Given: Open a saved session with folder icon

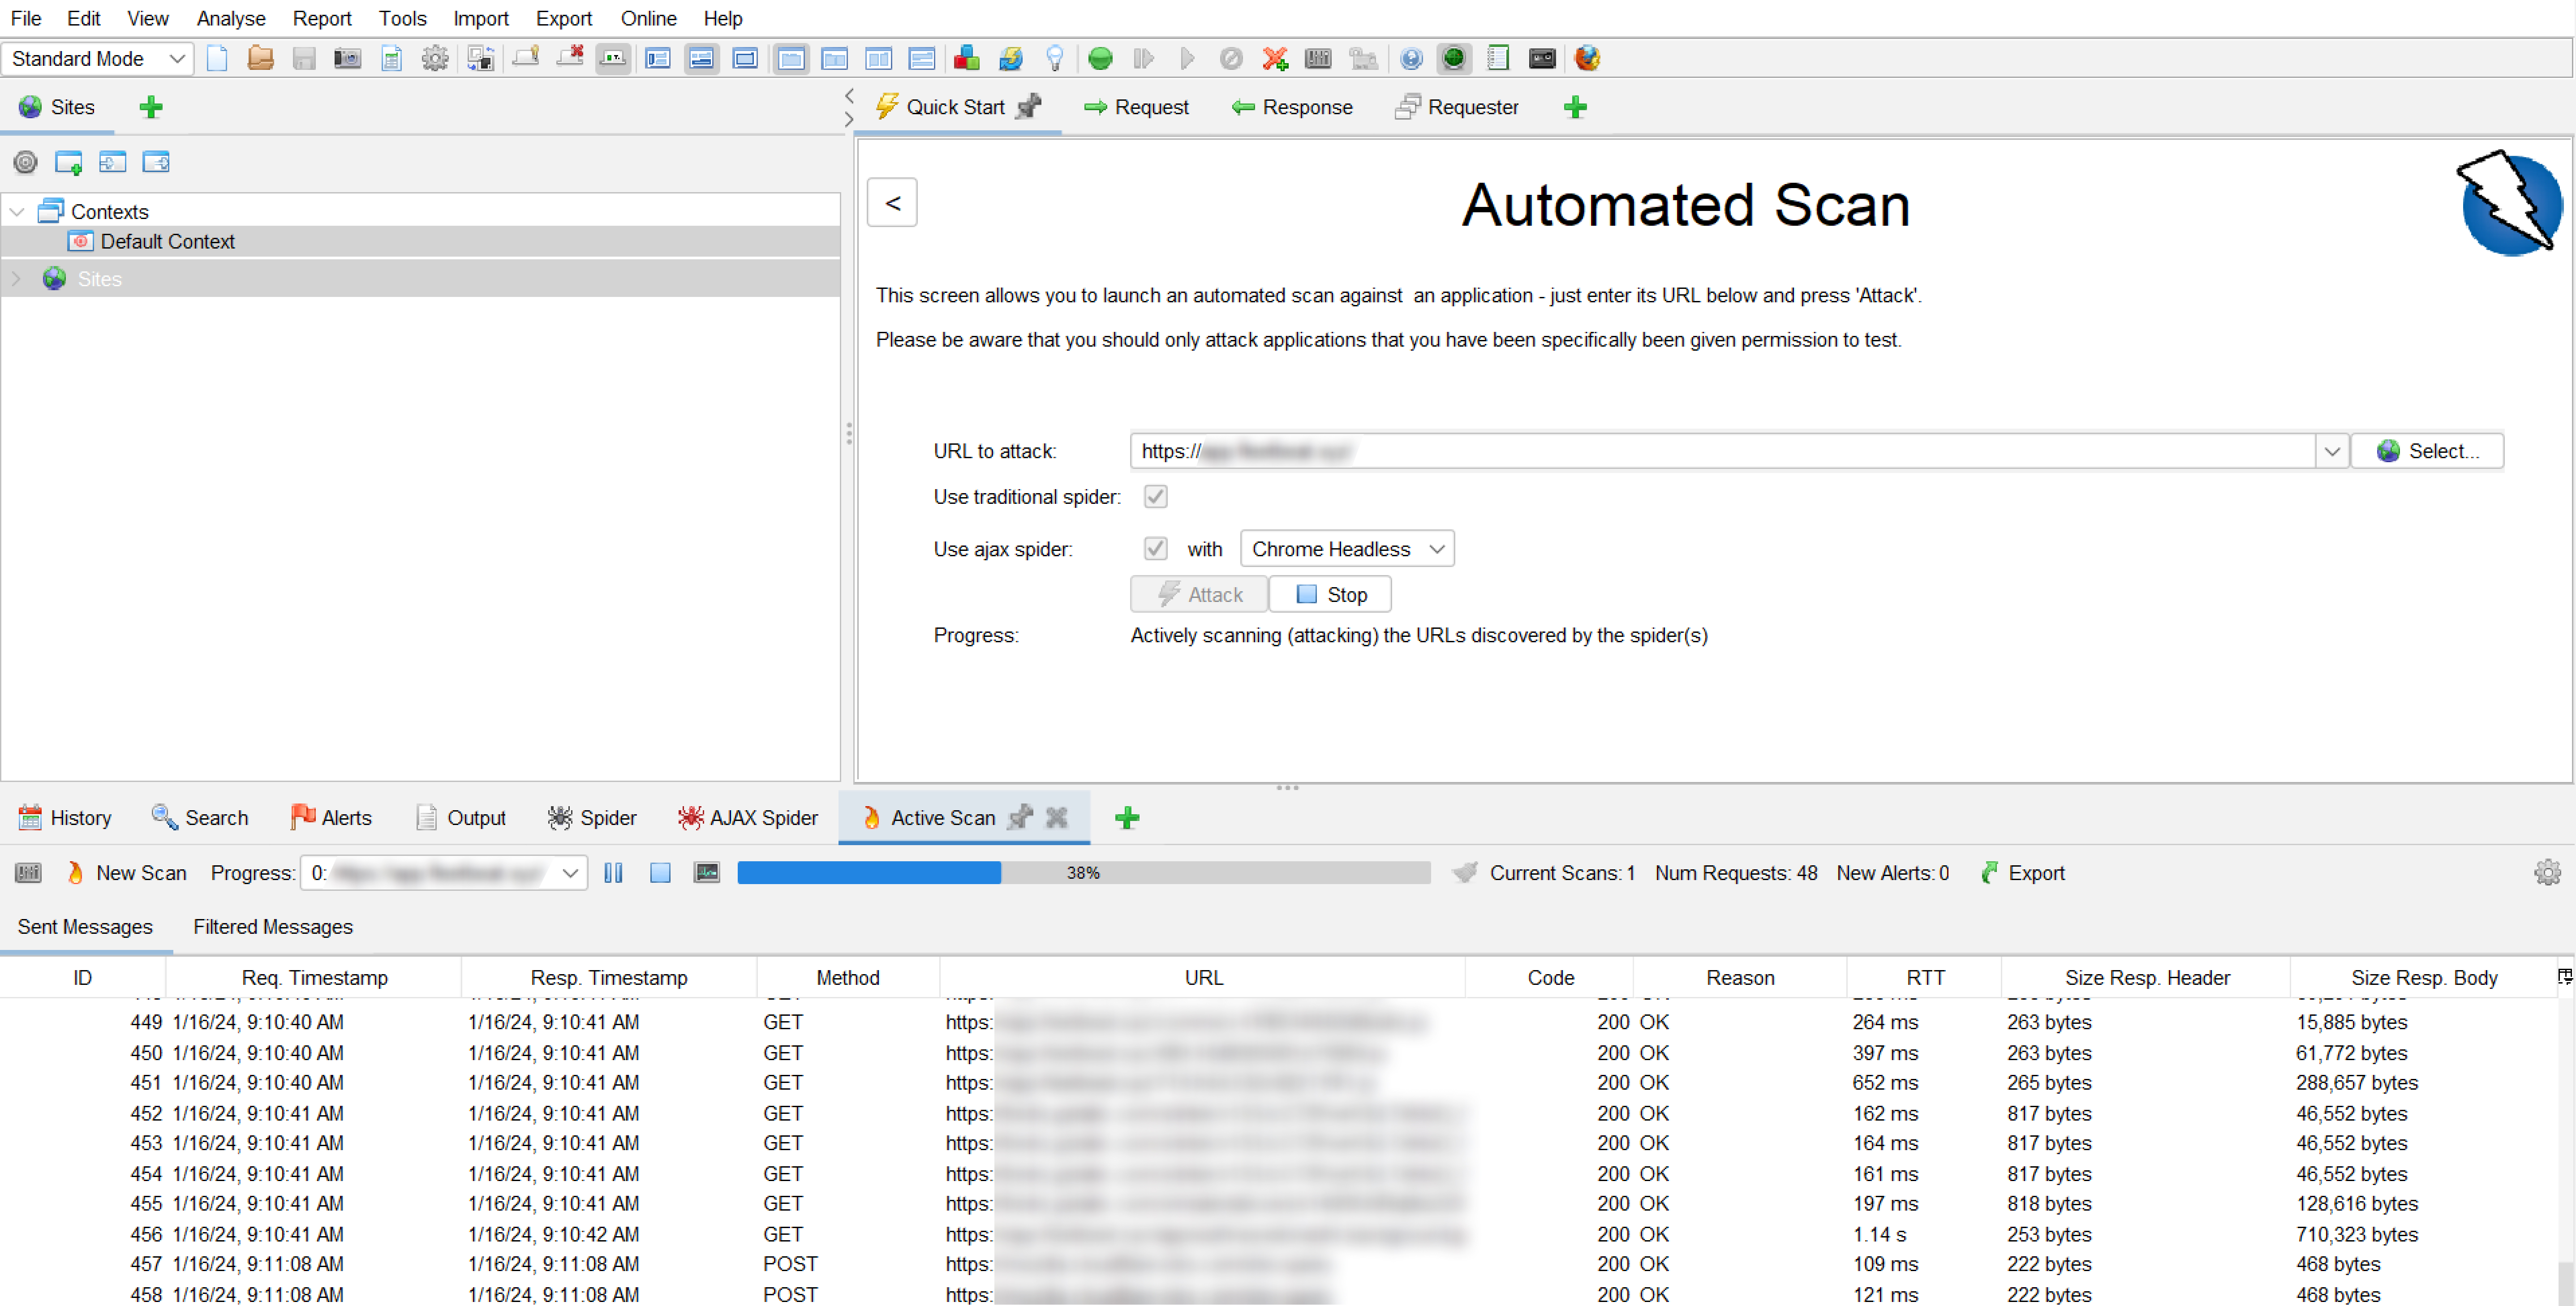Looking at the screenshot, I should click(260, 58).
